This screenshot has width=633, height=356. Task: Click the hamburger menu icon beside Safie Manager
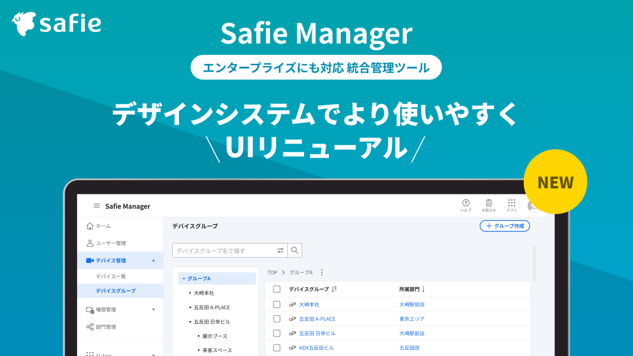(96, 206)
